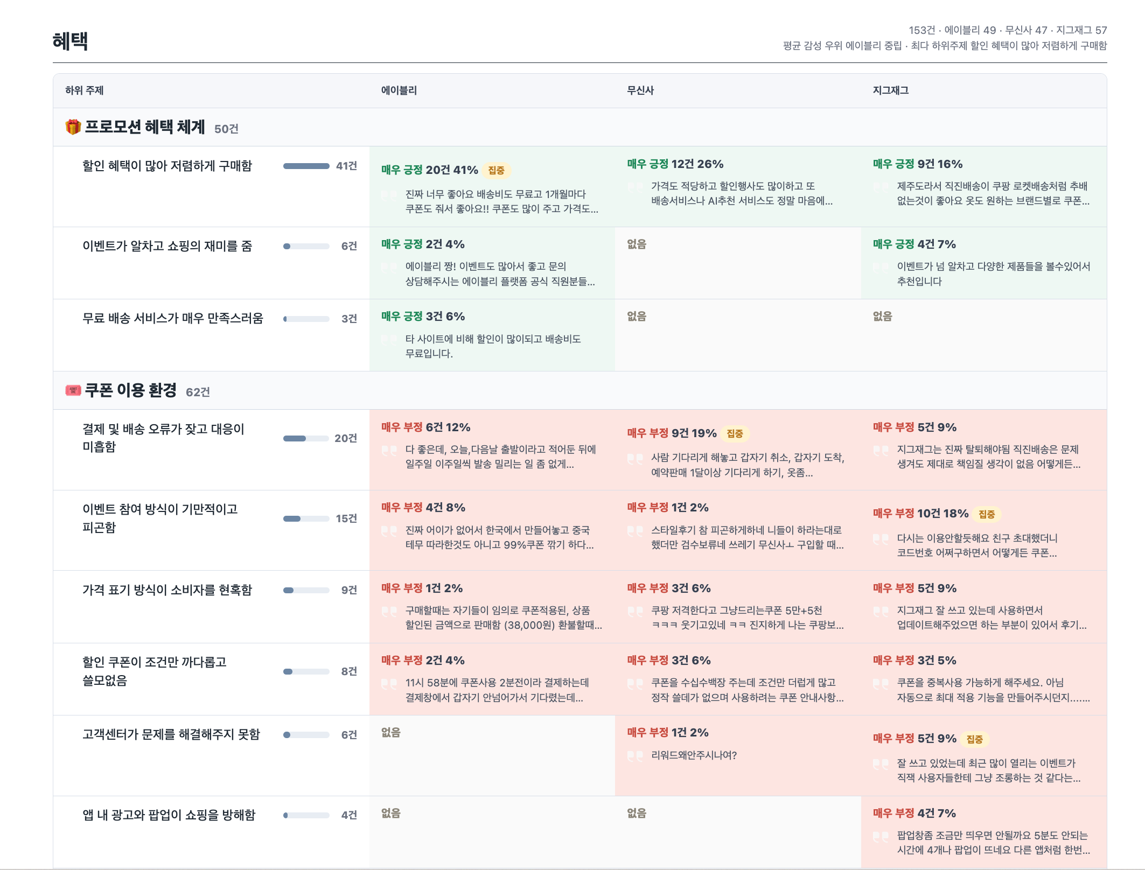Screen dimensions: 1145x870
Task: Click the 무신사 column header
Action: click(640, 90)
